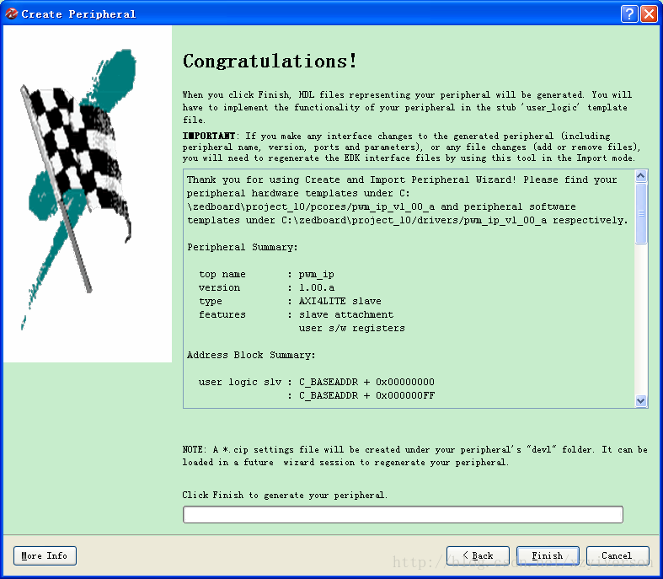Click the 'Peripheral Summary:' heading
This screenshot has height=579, width=663.
[x=243, y=247]
